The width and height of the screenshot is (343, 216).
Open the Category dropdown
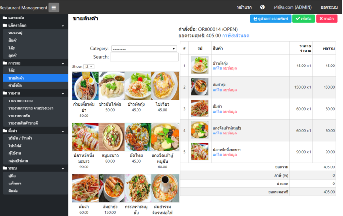pos(144,49)
